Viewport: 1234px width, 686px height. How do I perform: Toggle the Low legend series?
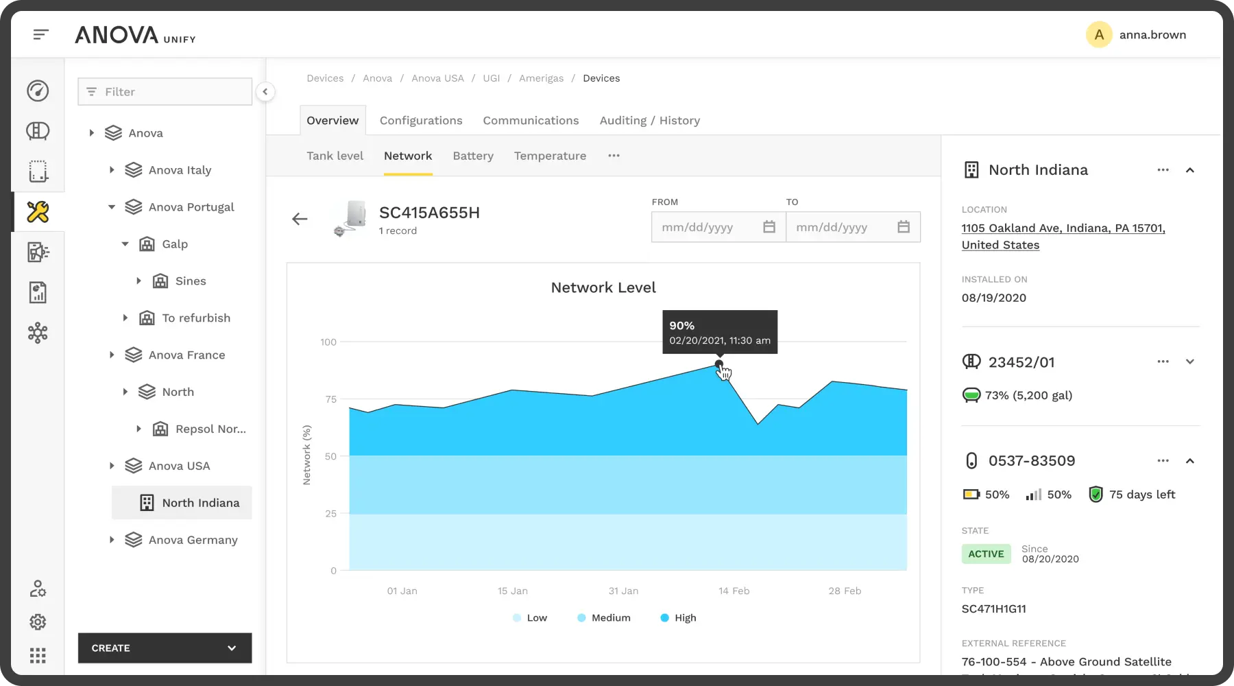coord(529,618)
